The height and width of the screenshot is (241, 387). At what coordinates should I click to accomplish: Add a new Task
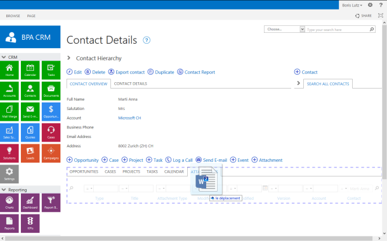coord(154,160)
